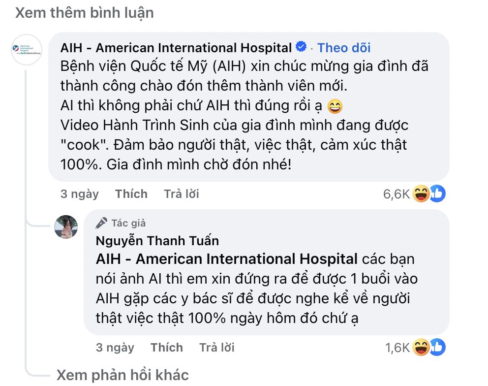The image size is (488, 386).
Task: Click the blue like icon on Tuấn's reply
Action: [x=437, y=348]
